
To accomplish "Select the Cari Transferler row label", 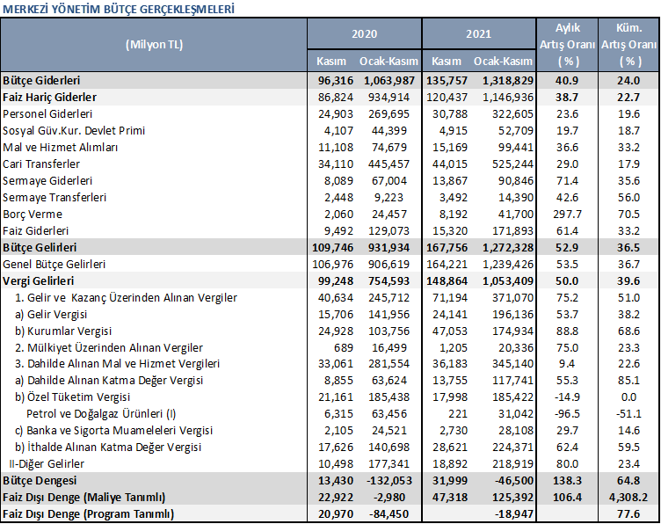I will [x=41, y=164].
